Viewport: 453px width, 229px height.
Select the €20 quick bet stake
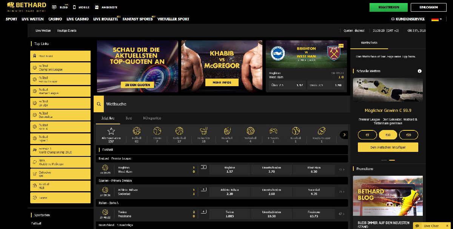click(408, 135)
